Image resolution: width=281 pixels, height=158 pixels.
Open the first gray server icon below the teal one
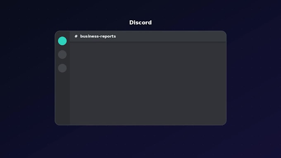click(62, 54)
